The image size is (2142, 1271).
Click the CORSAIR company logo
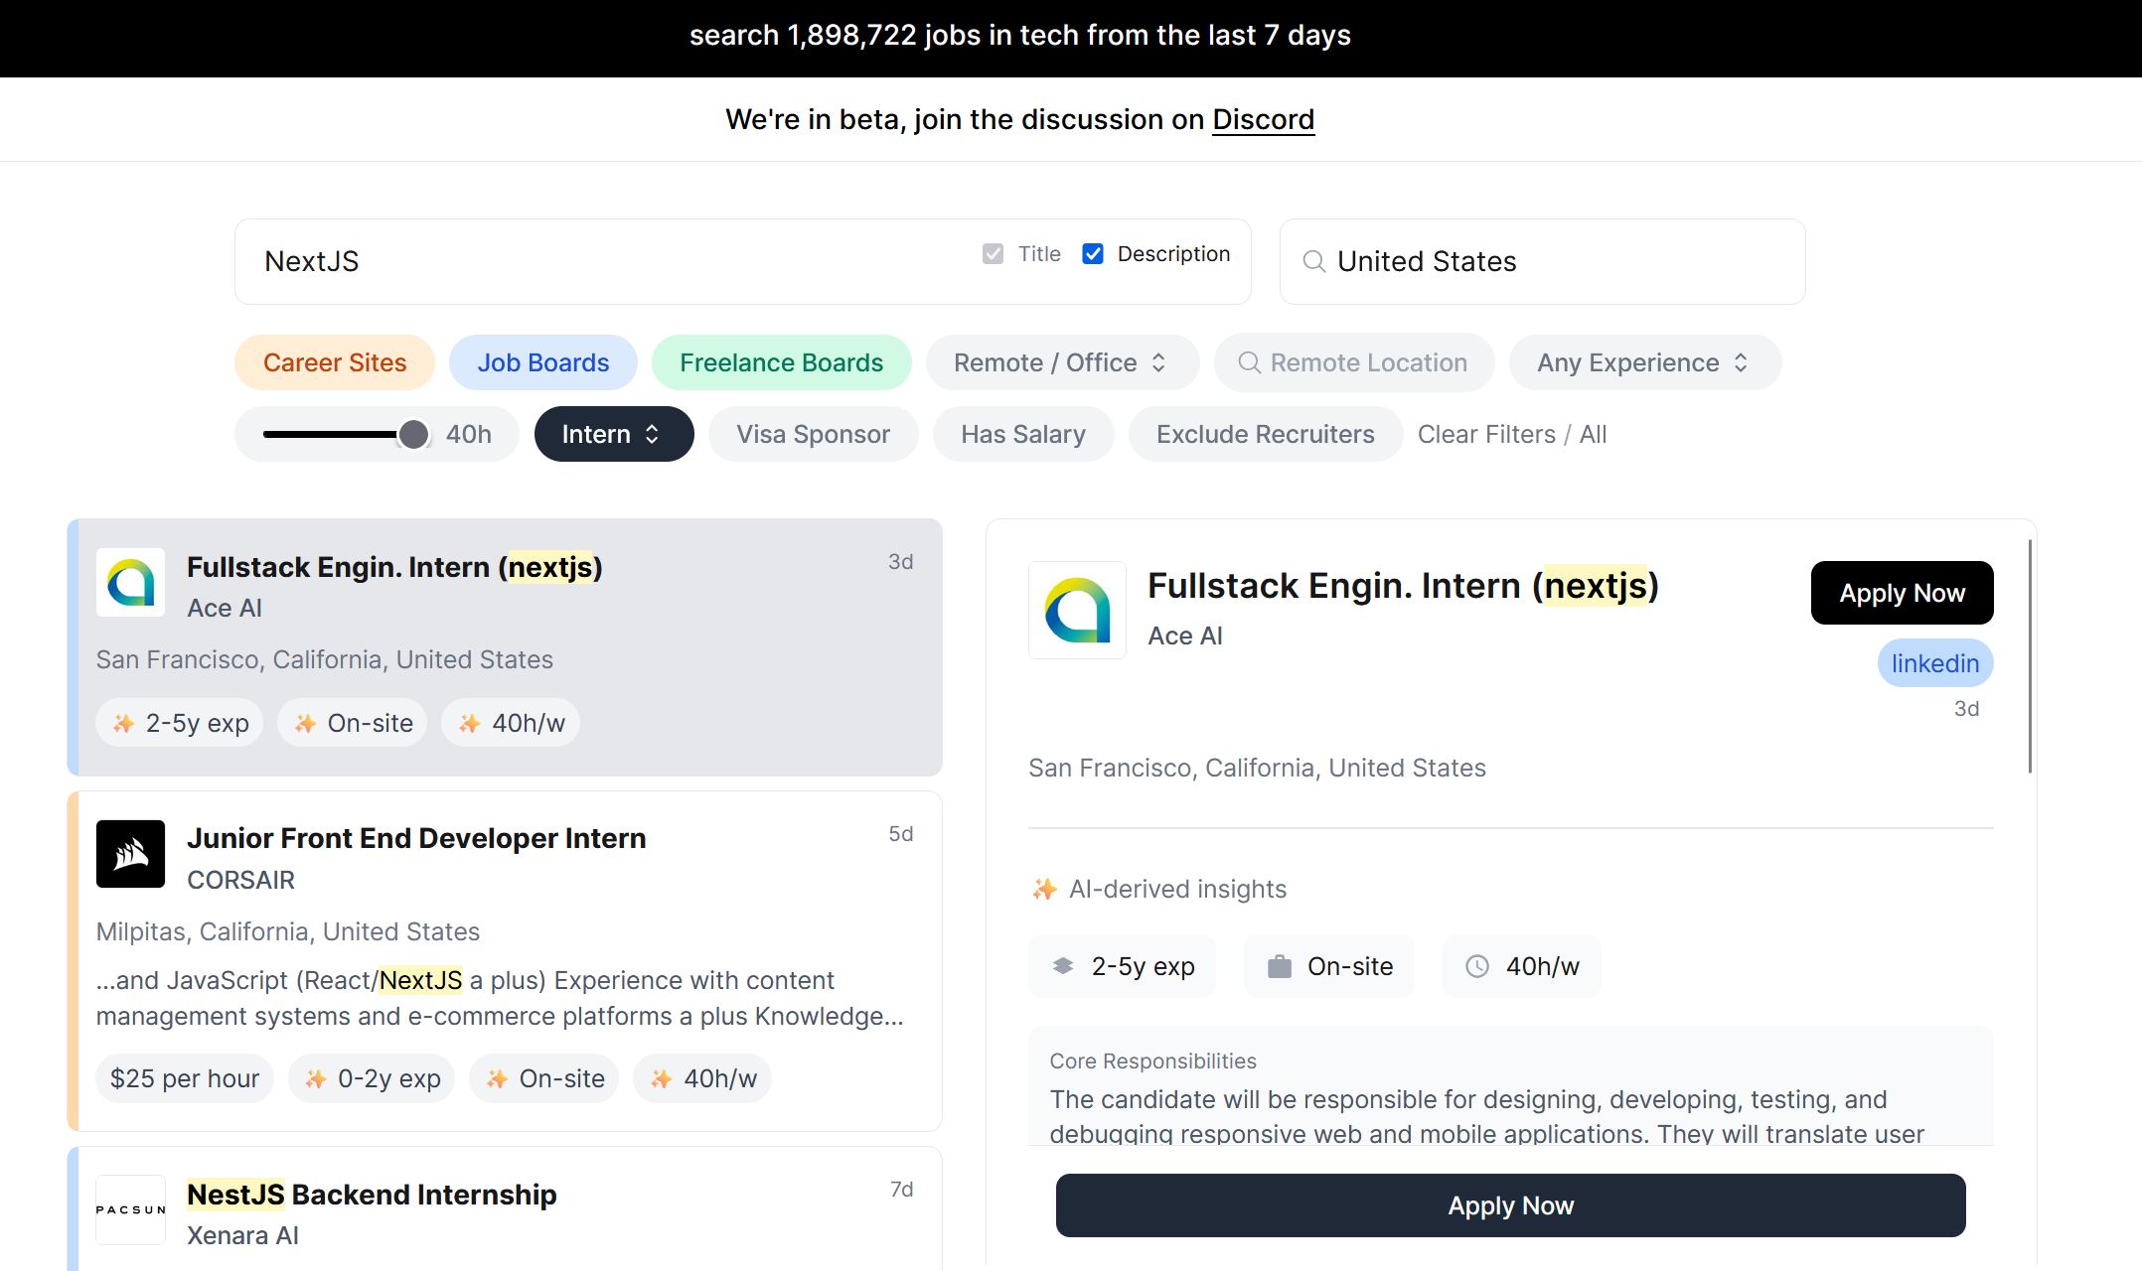130,854
